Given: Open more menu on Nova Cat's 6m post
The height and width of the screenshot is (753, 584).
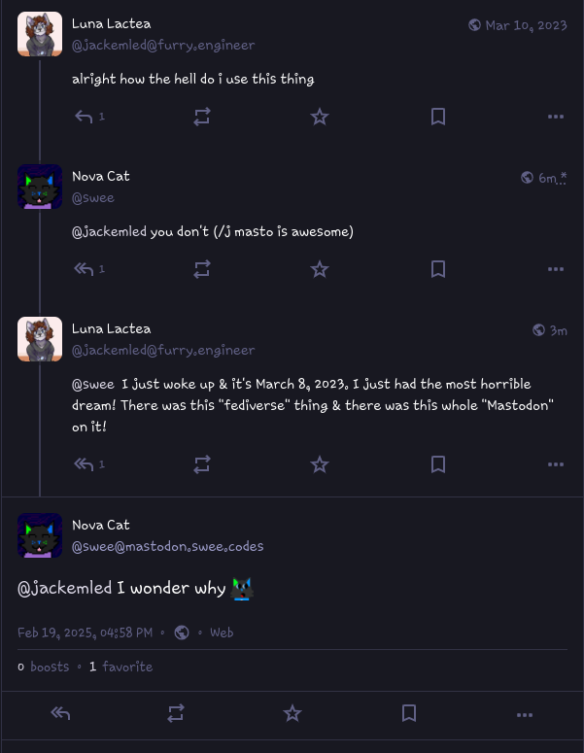Looking at the screenshot, I should [x=556, y=269].
